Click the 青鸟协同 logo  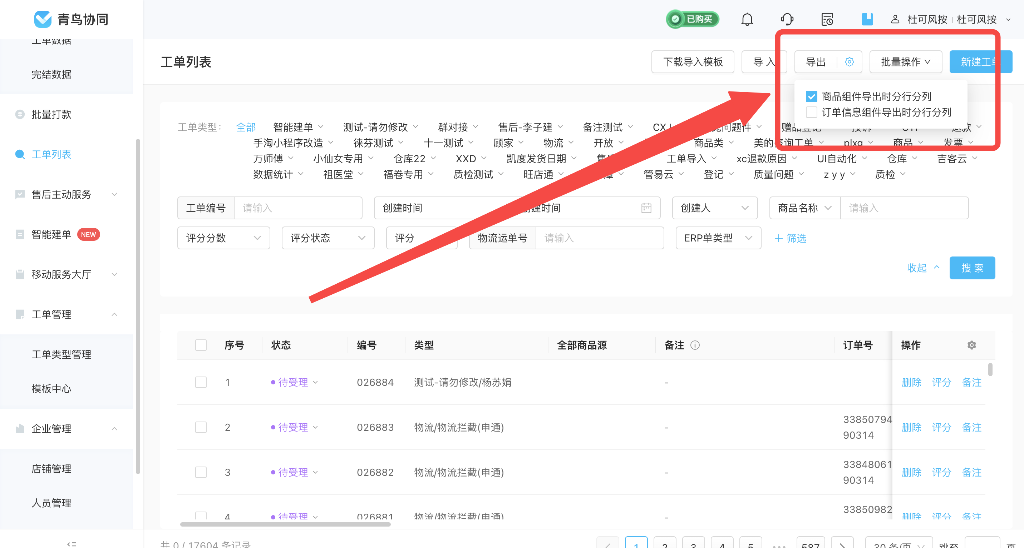(x=72, y=19)
